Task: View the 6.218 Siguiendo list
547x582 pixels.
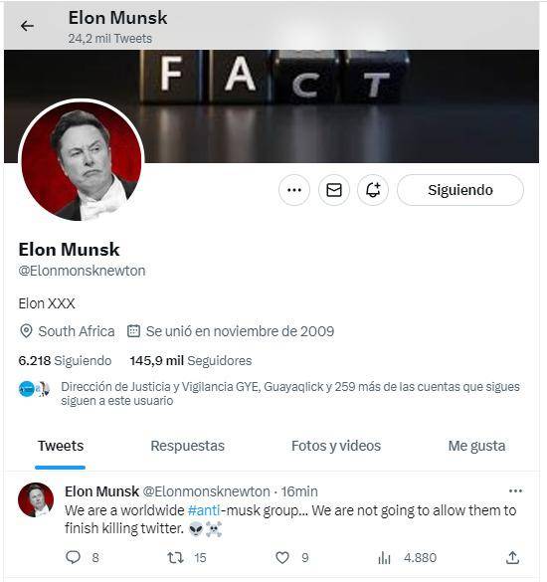Action: tap(65, 360)
